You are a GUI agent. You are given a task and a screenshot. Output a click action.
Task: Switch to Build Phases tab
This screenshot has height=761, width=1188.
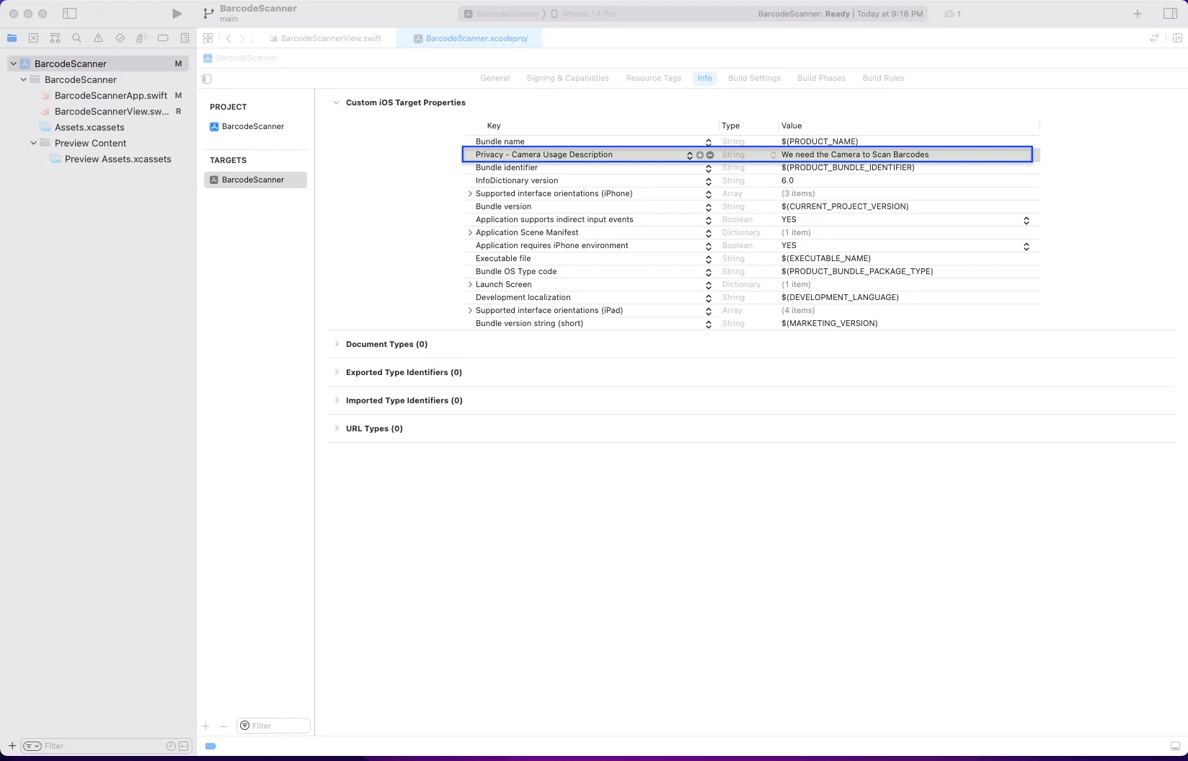821,78
